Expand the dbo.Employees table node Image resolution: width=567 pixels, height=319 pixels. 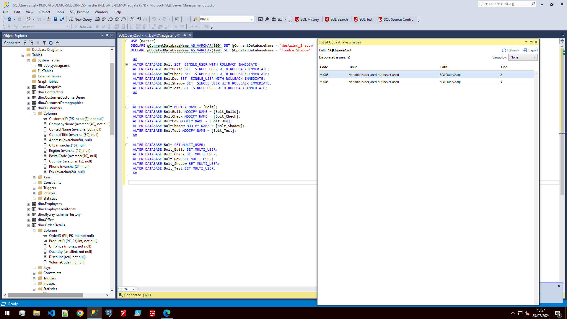point(28,204)
